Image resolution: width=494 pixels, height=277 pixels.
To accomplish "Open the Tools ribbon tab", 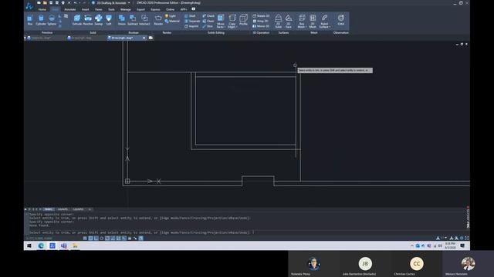I will tap(111, 9).
